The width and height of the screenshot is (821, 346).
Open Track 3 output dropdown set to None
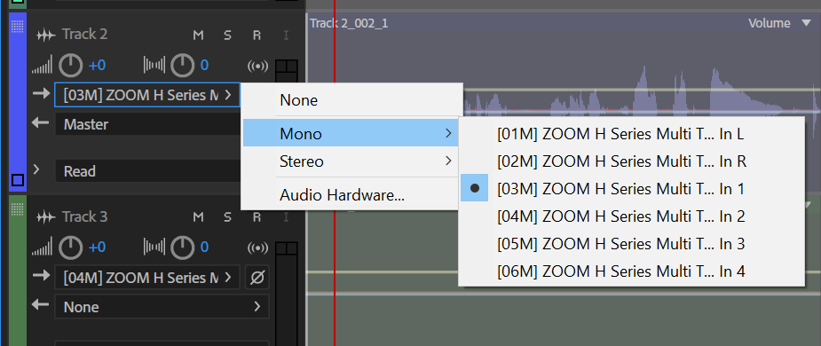(162, 307)
